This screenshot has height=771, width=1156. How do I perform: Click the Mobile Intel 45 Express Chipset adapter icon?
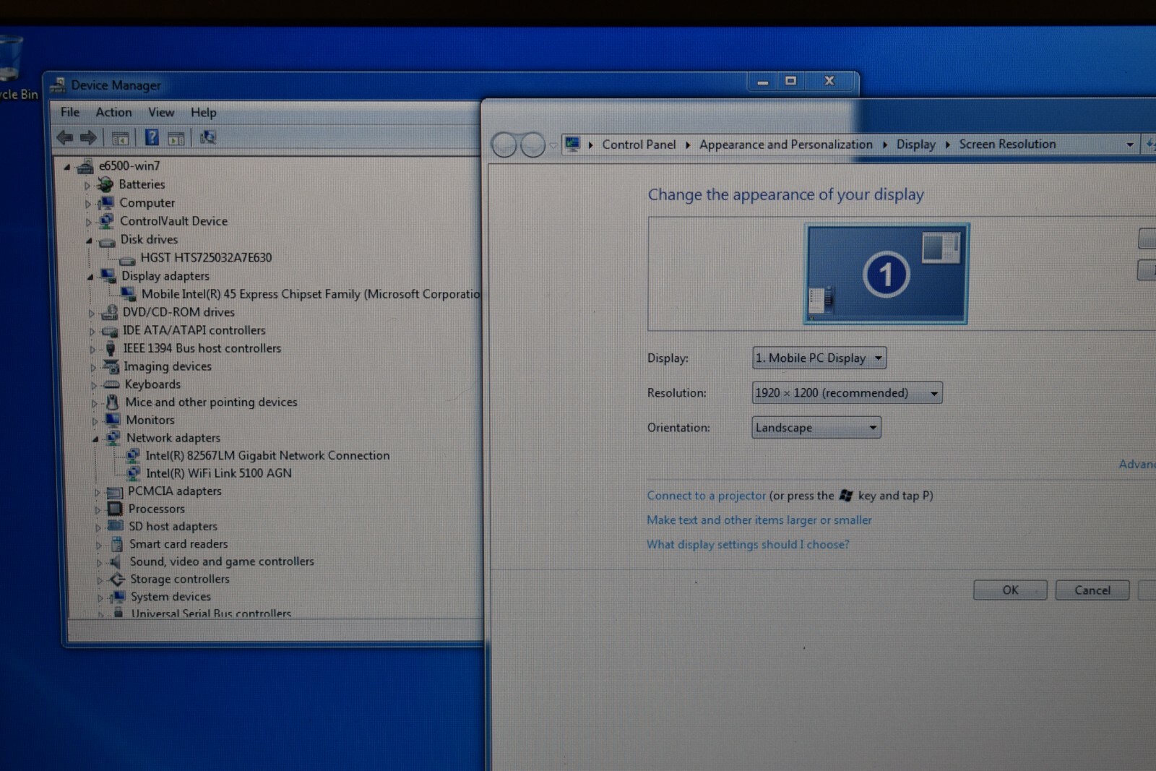click(x=128, y=294)
